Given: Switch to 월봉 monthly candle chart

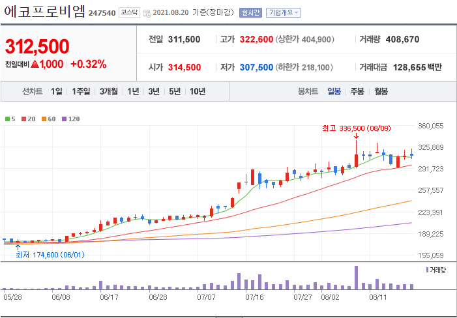Looking at the screenshot, I should click(381, 91).
